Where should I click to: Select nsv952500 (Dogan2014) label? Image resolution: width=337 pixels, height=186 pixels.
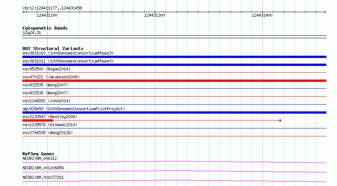47,69
